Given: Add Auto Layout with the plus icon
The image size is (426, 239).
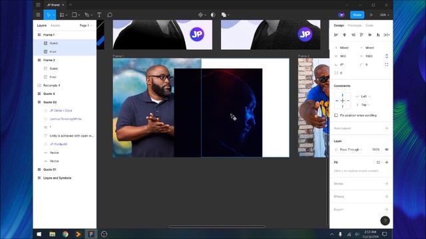Looking at the screenshot, I should coord(387,128).
